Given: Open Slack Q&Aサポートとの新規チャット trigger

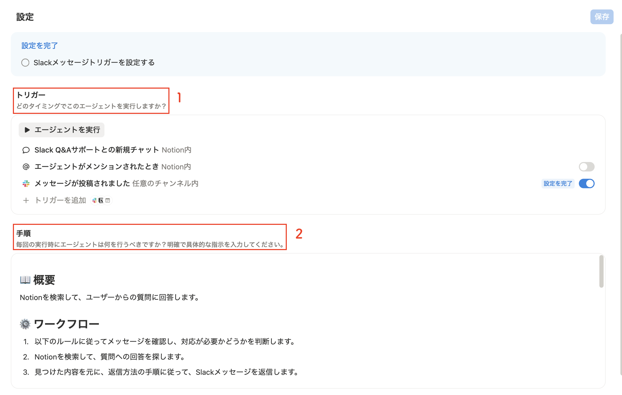Looking at the screenshot, I should pos(96,150).
